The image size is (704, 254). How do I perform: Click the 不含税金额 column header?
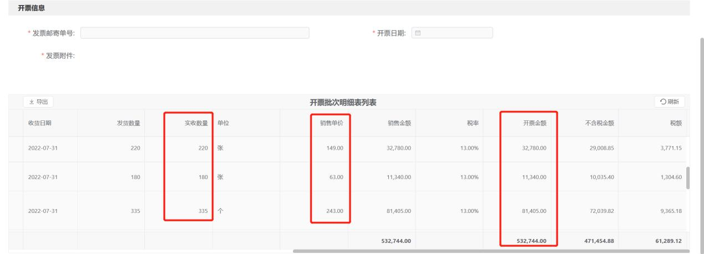600,123
